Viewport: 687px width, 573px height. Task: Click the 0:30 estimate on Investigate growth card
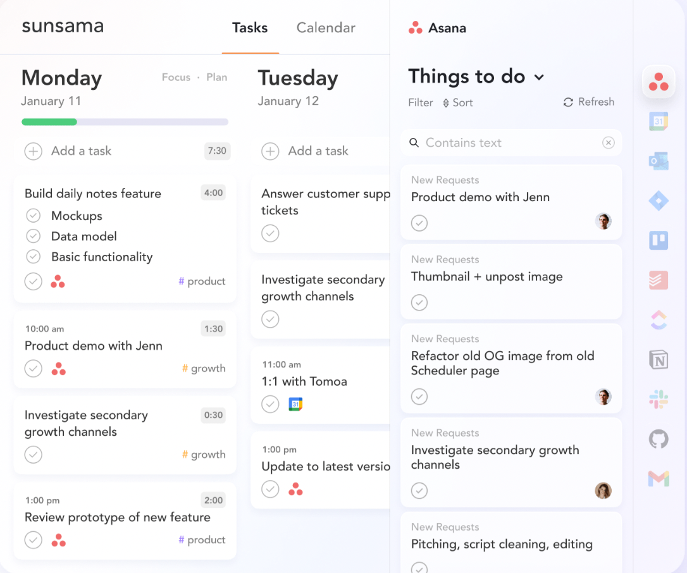click(x=213, y=415)
